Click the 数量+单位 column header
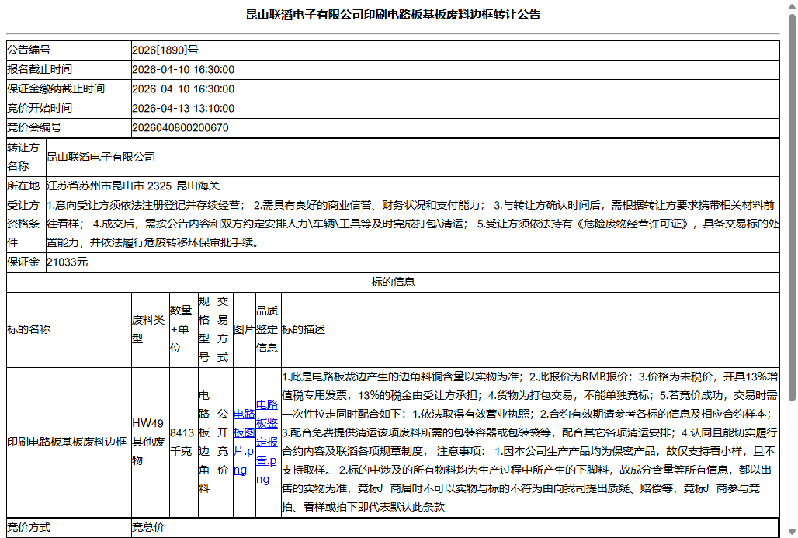Viewport: 798px width, 538px height. [184, 329]
